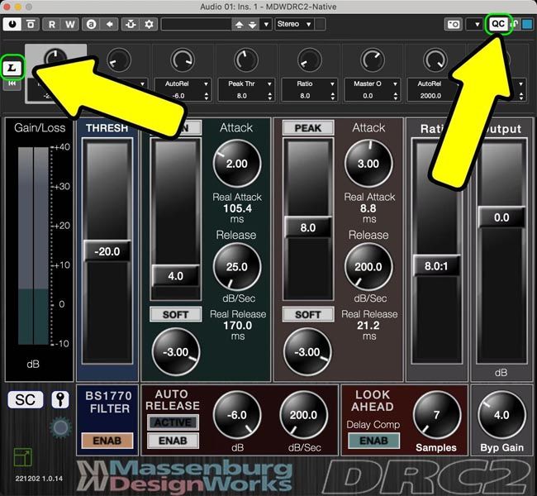The height and width of the screenshot is (496, 537).
Task: Toggle the PEAK detector button
Action: coord(308,128)
